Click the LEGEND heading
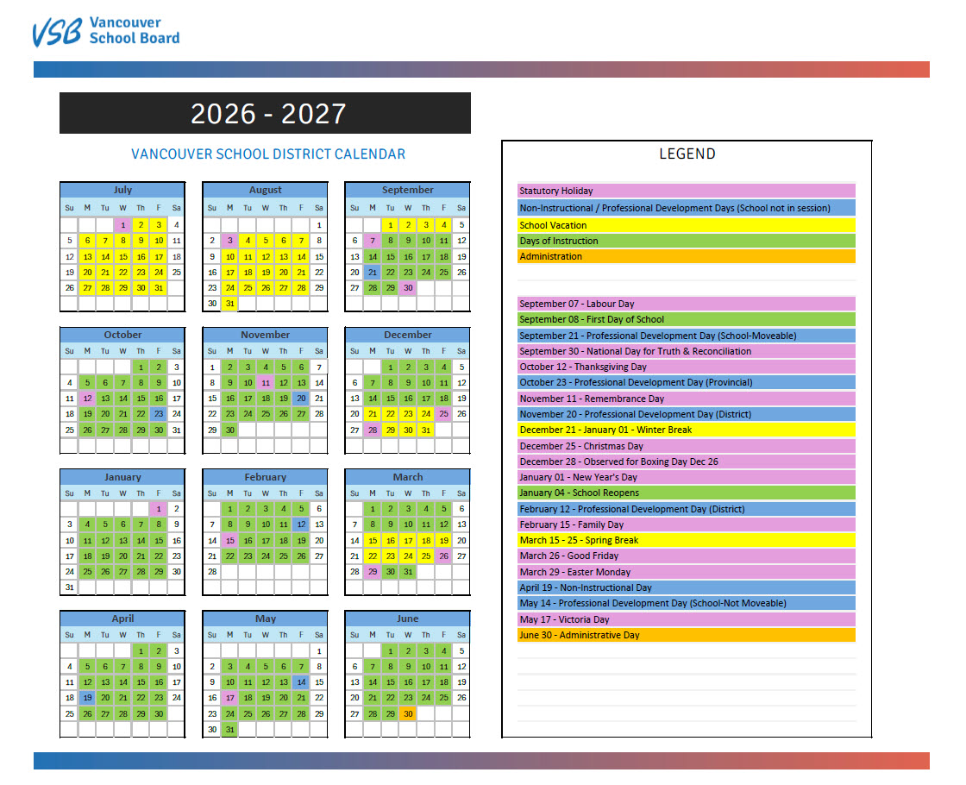The image size is (966, 785). pos(687,154)
